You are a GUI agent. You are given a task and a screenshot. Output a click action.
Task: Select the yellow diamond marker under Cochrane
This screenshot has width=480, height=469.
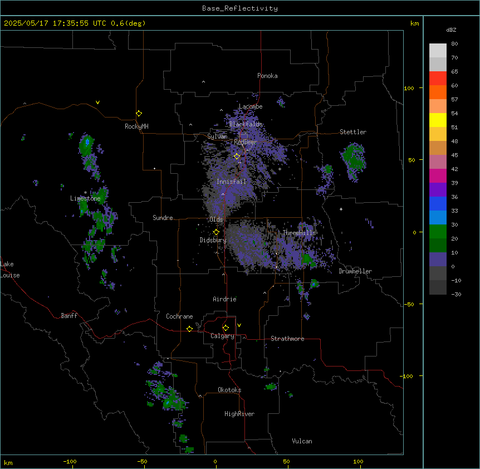pos(189,329)
